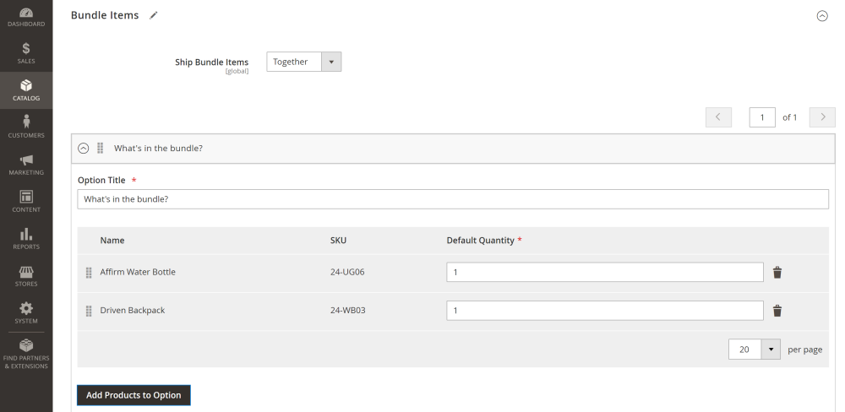Open Marketing from the sidebar
This screenshot has width=845, height=412.
tap(26, 165)
